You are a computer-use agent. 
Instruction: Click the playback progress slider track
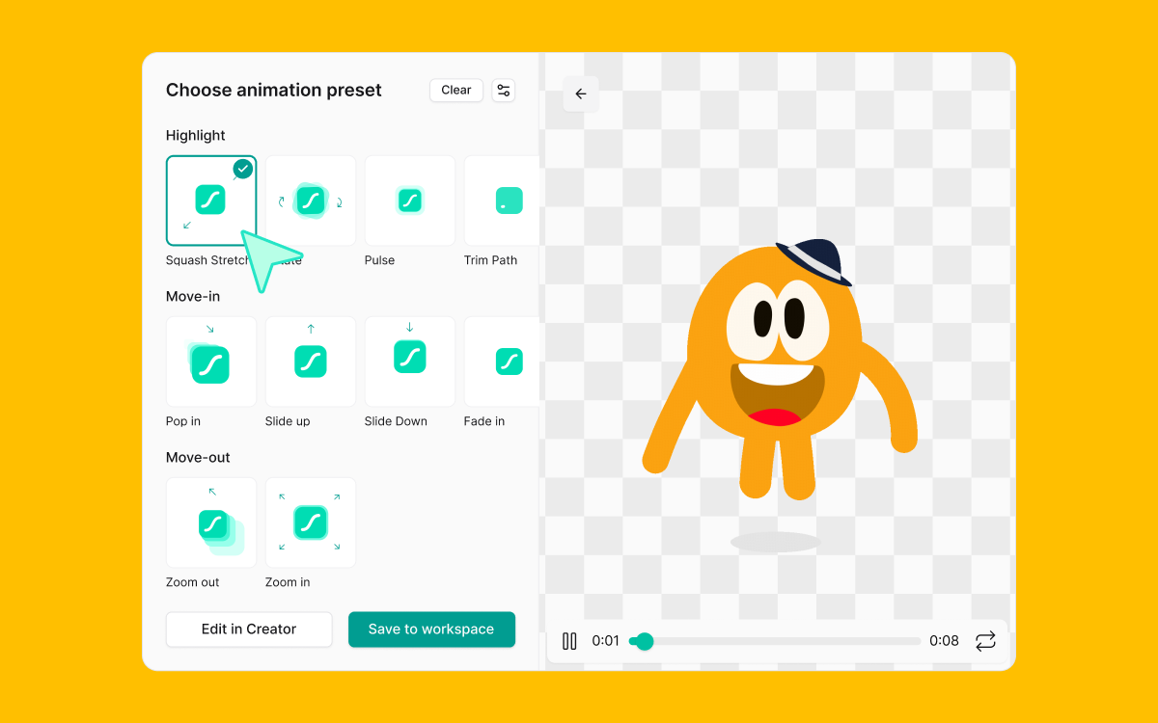pos(782,641)
